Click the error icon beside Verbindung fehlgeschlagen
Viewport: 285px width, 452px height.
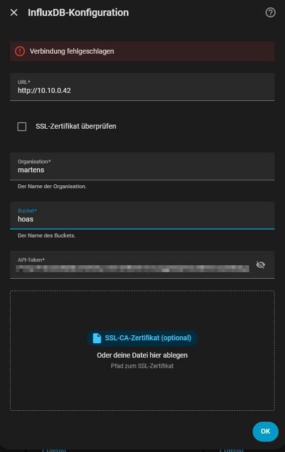[x=20, y=51]
